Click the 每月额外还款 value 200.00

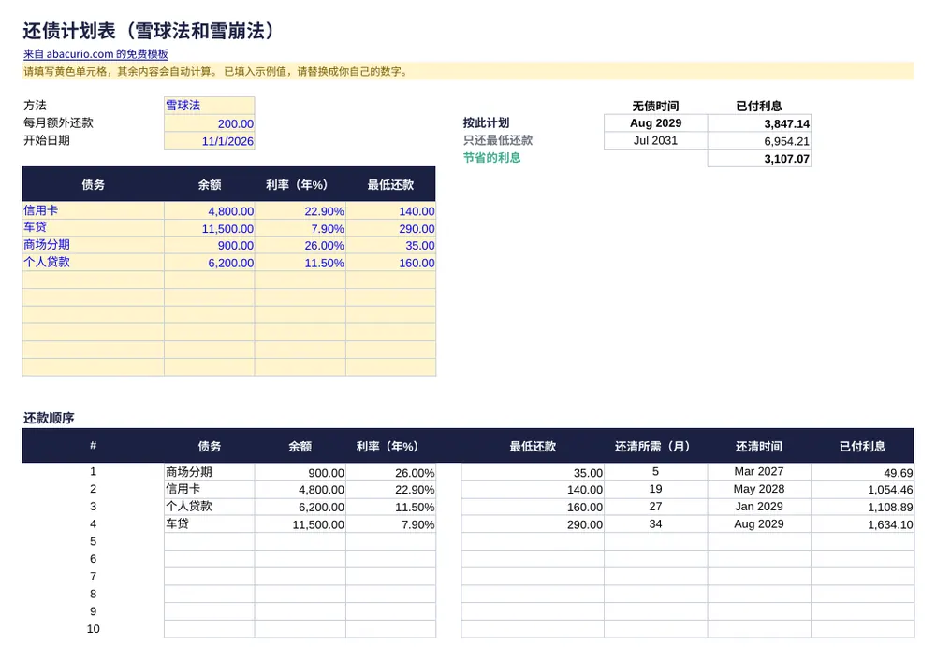[x=210, y=123]
